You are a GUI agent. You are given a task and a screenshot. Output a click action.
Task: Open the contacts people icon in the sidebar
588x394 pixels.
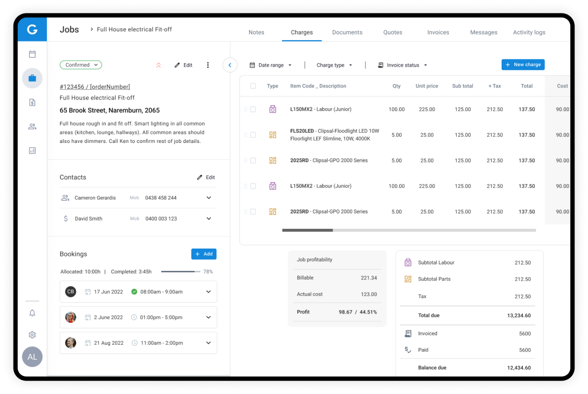coord(32,127)
